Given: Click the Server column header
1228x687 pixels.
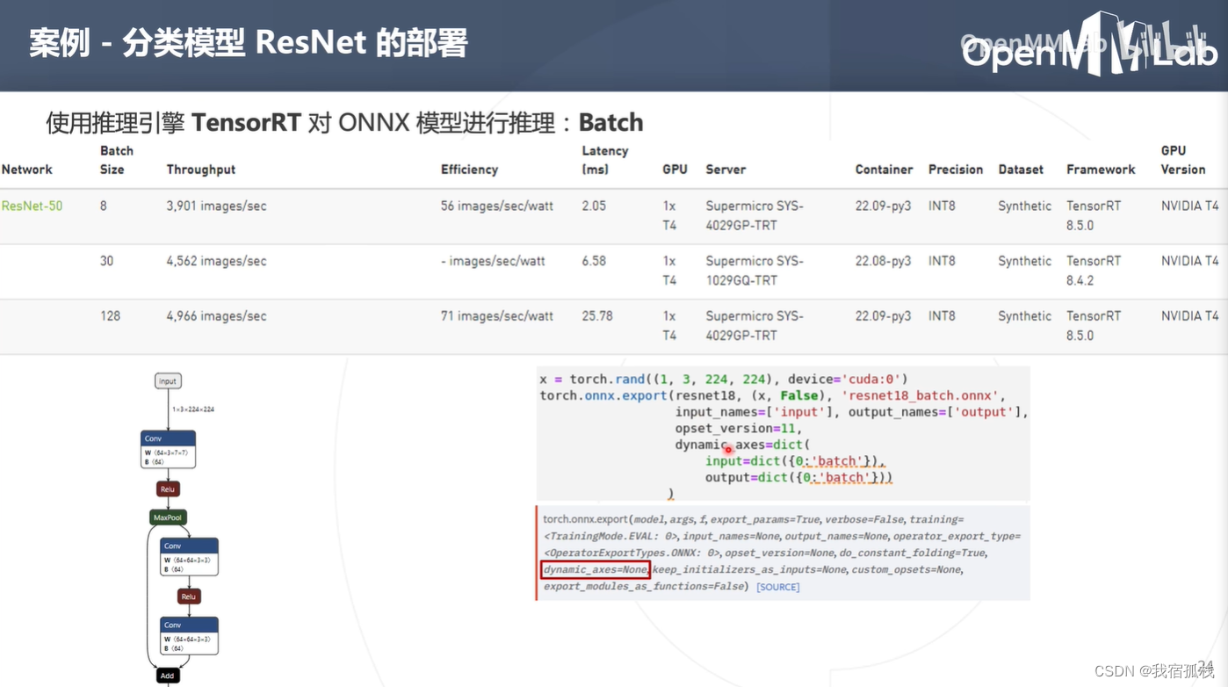Looking at the screenshot, I should pos(726,170).
